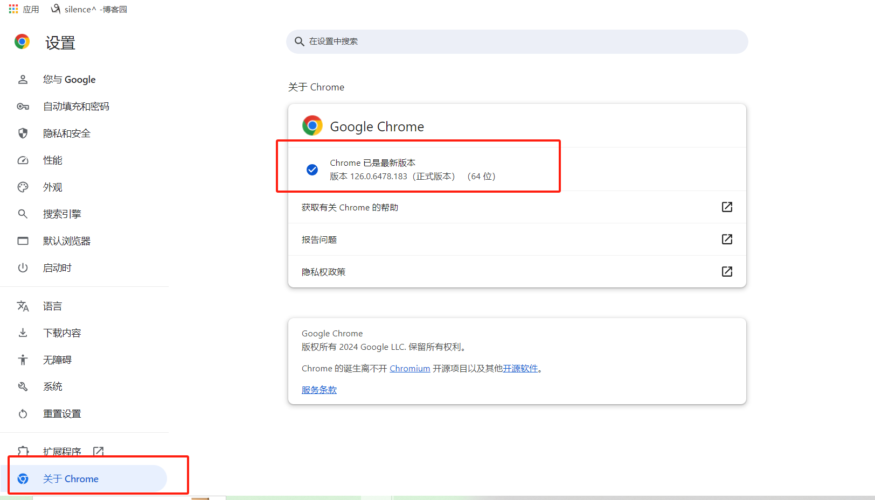The image size is (875, 500).
Task: Open the 报告问题 row
Action: (517, 240)
